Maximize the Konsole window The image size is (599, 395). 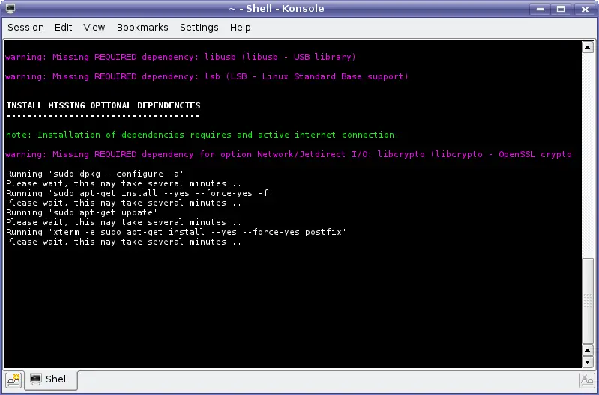point(561,9)
